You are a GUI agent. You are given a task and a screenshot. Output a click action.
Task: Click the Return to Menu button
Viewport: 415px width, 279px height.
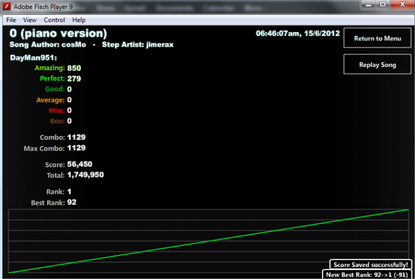(377, 38)
